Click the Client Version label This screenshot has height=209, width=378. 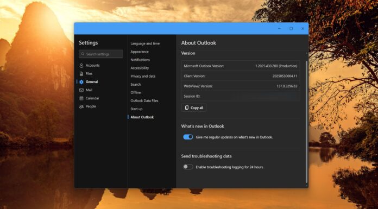[x=194, y=76]
